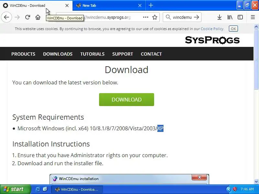The height and width of the screenshot is (194, 259).
Task: Click the green DOWNLOAD button
Action: pyautogui.click(x=127, y=100)
